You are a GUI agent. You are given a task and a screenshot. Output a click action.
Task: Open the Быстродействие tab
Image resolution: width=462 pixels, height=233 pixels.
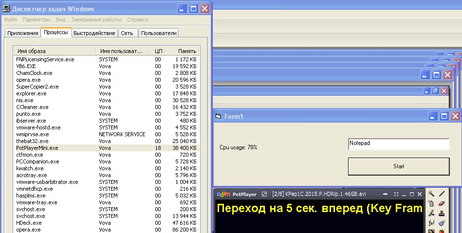click(x=94, y=33)
